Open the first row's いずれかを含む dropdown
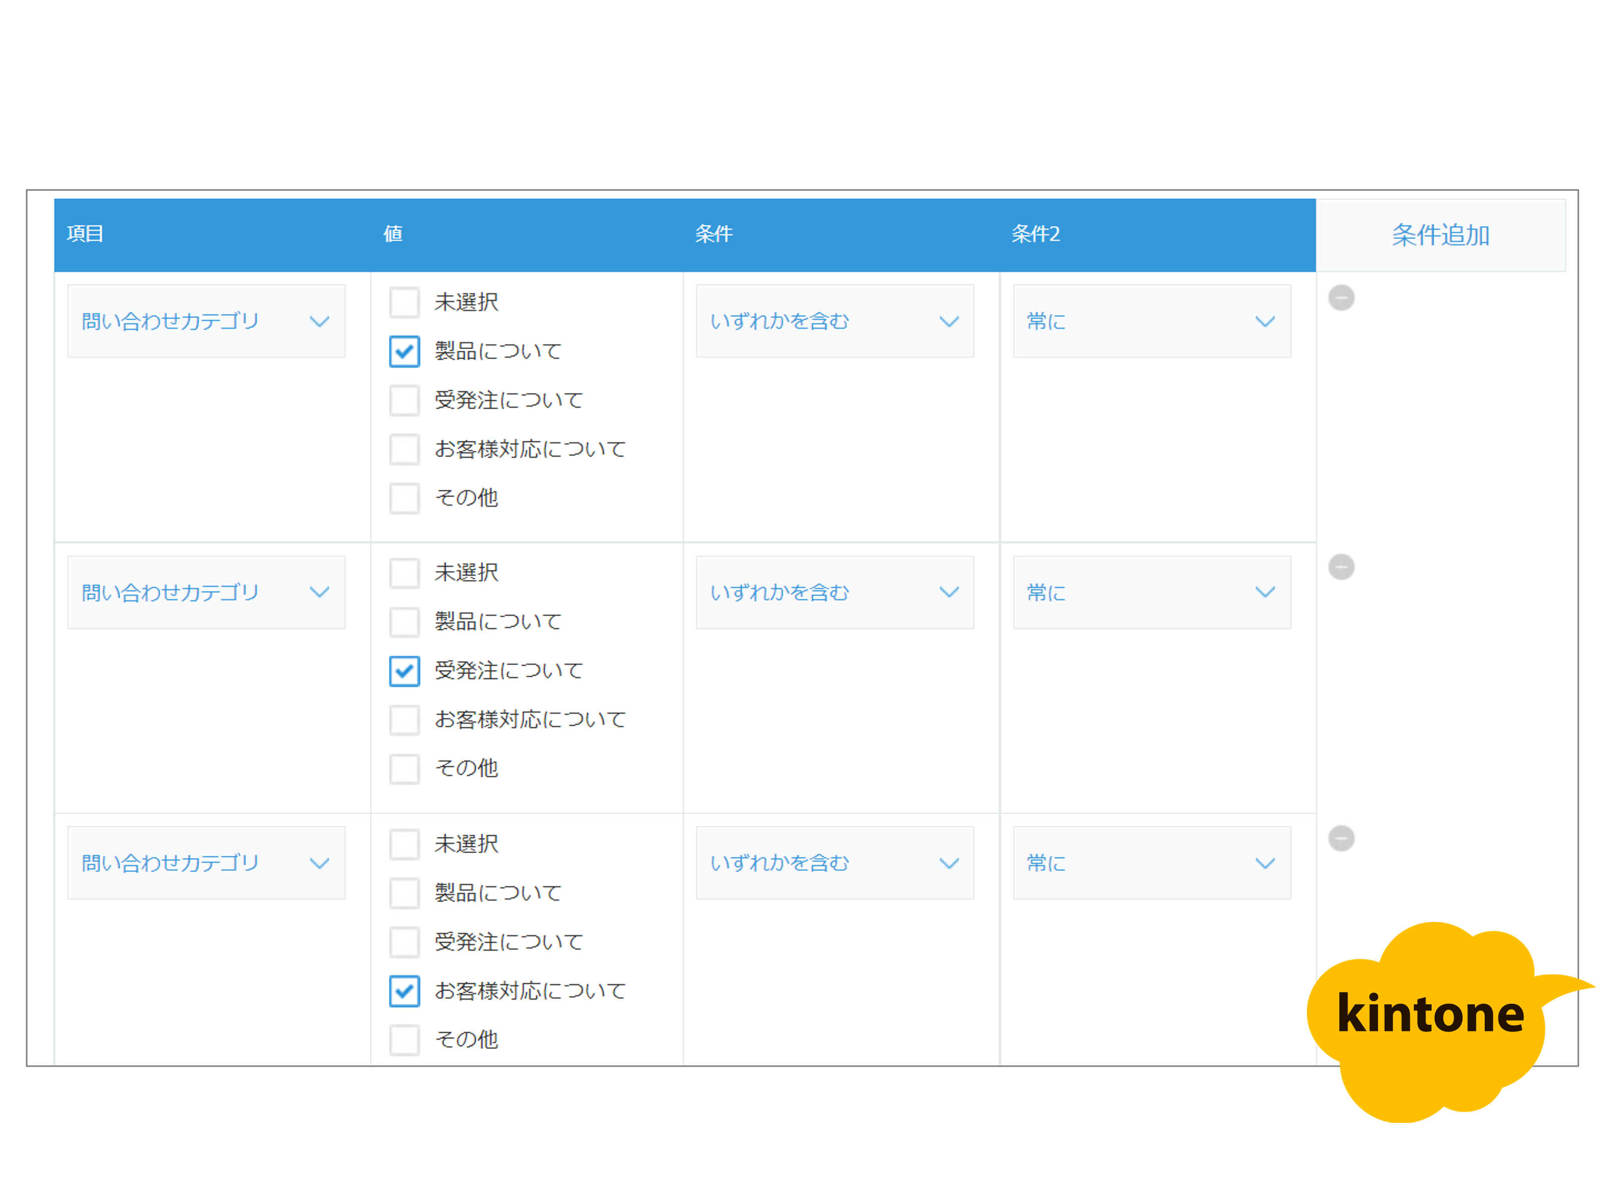This screenshot has width=1610, height=1181. [x=834, y=321]
